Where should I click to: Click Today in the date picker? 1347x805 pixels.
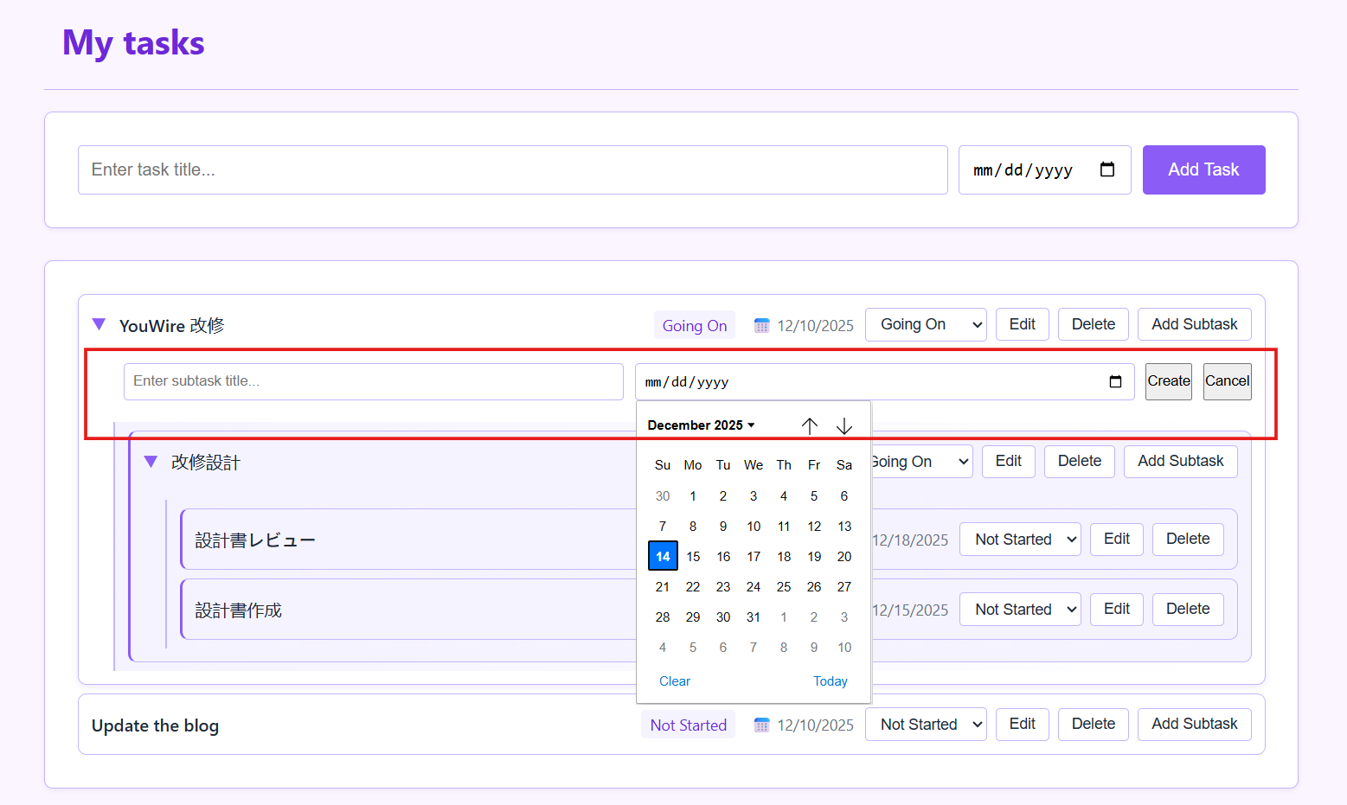click(x=830, y=681)
